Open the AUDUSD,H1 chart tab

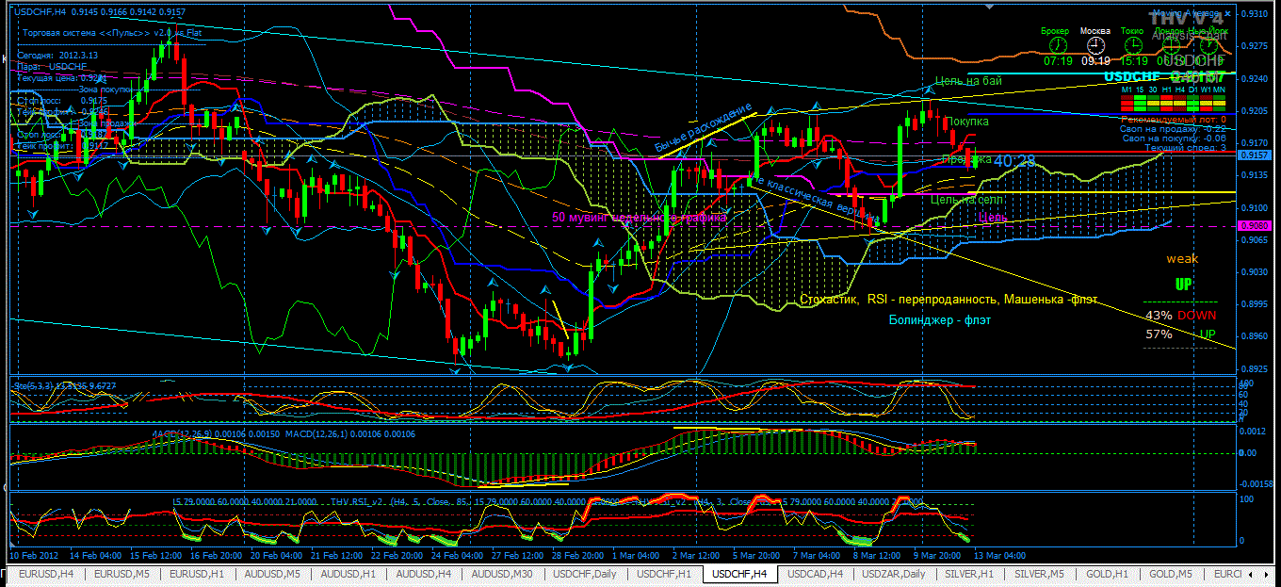tap(348, 573)
